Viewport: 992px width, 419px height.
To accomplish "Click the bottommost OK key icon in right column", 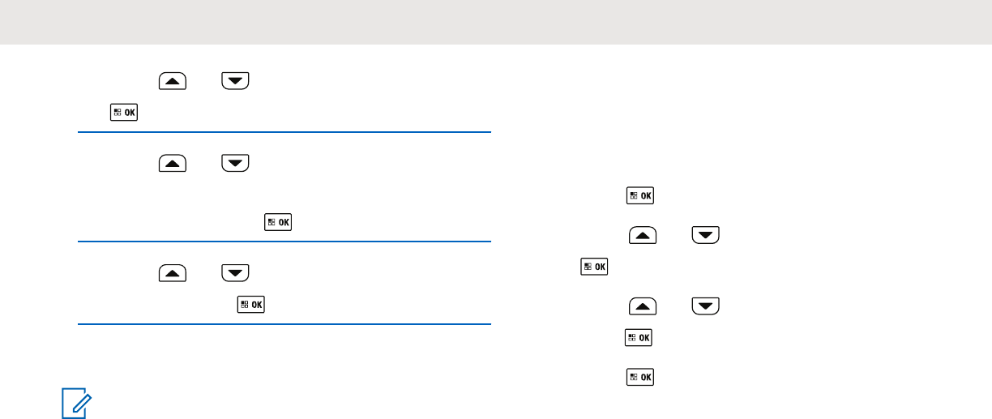I will click(640, 377).
